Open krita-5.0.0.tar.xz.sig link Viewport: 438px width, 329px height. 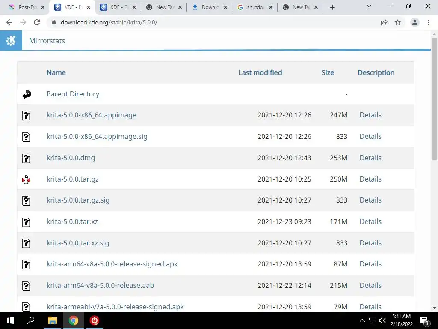tap(78, 243)
